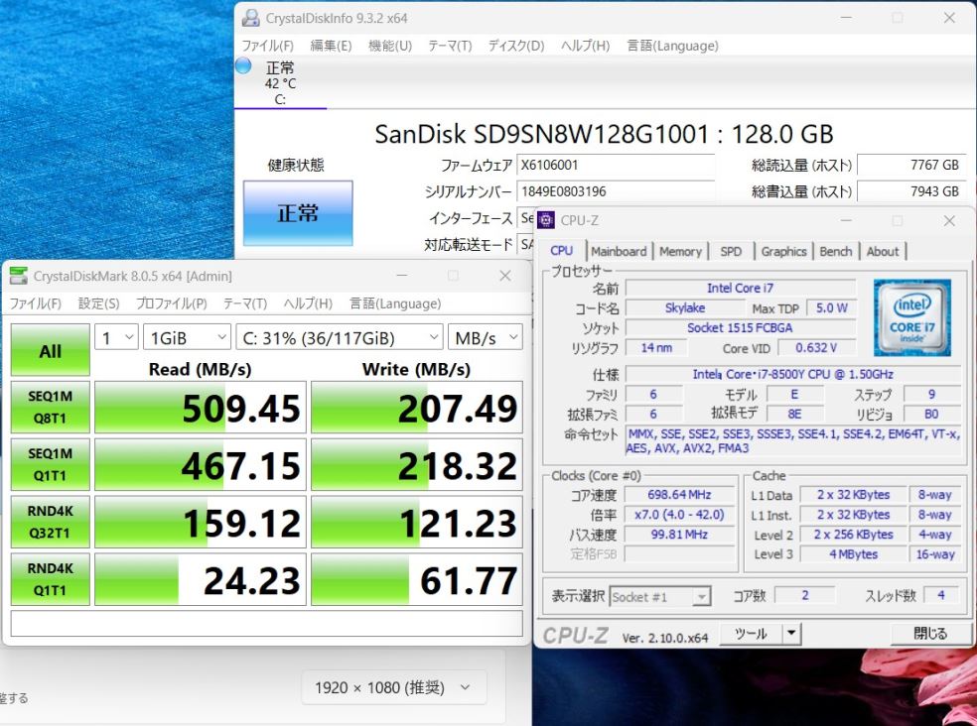This screenshot has width=977, height=726.
Task: Switch to the SPD tab in CPU-Z
Action: click(731, 252)
